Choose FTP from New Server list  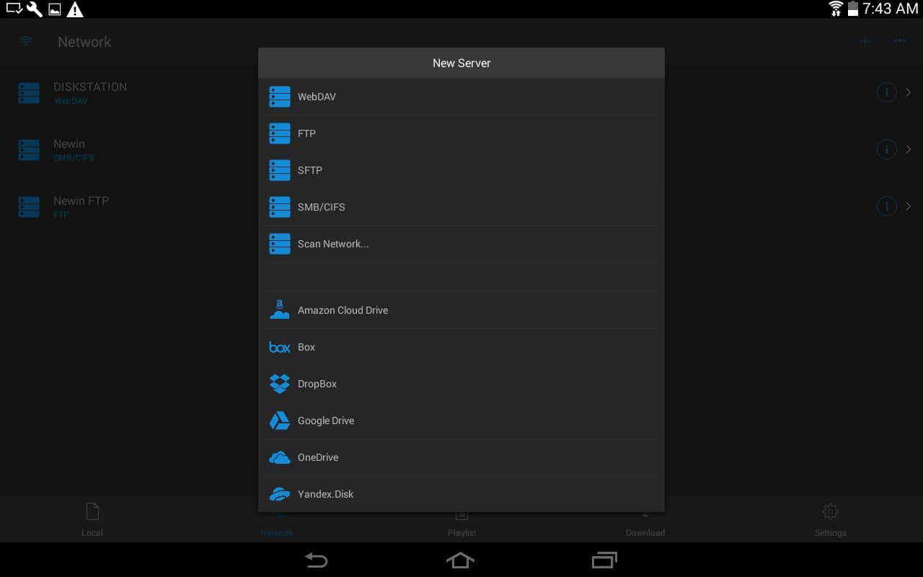pyautogui.click(x=461, y=133)
